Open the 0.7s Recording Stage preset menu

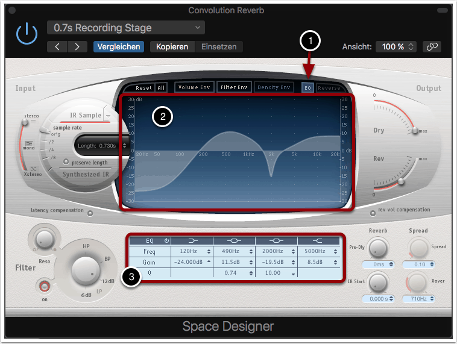(126, 28)
